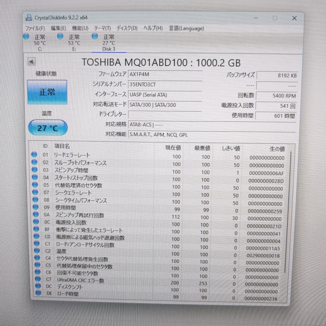Click status dot of attribute 0C 電源投入回数

tap(36, 222)
